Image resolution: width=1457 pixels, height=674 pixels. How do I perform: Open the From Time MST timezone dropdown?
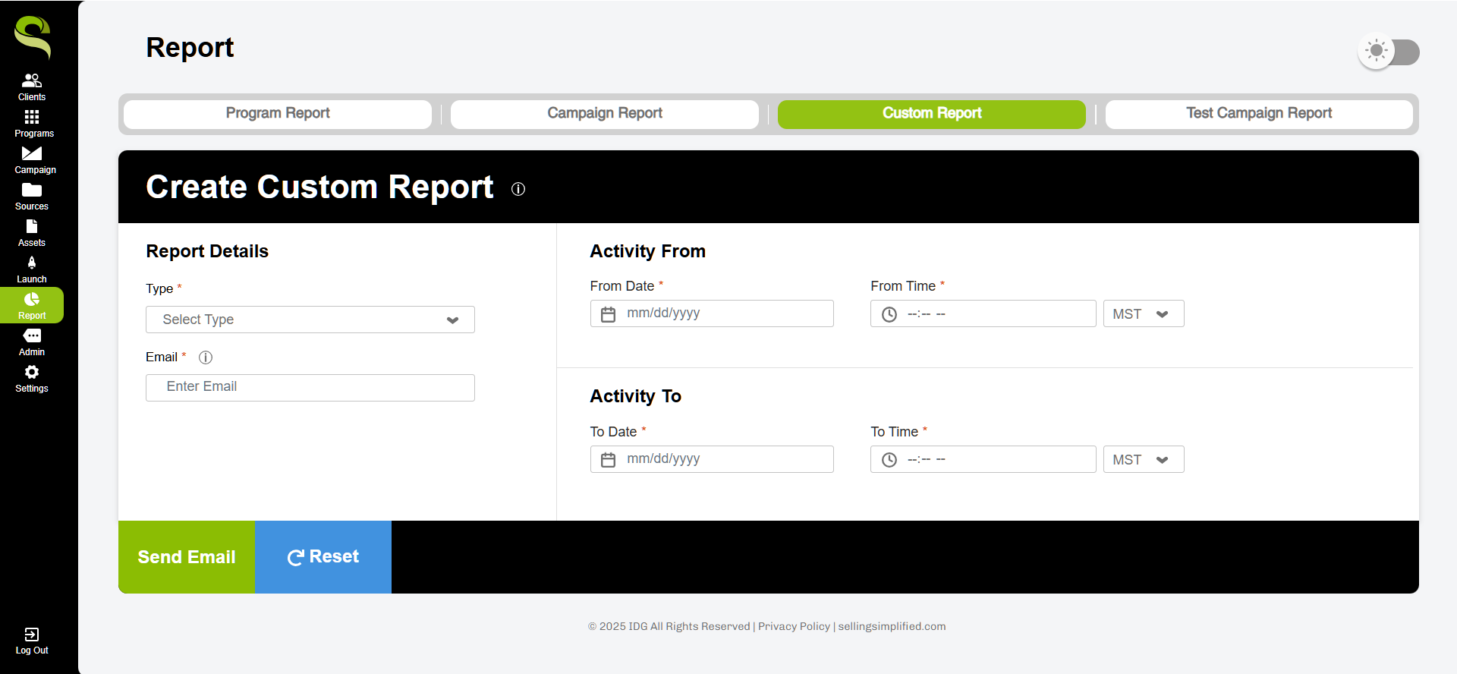pyautogui.click(x=1143, y=314)
